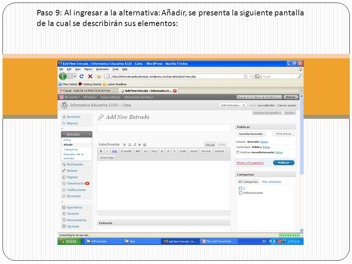This screenshot has height=264, width=352.
Task: Click the add video icon after Subir/Insertar
Action: [x=129, y=145]
